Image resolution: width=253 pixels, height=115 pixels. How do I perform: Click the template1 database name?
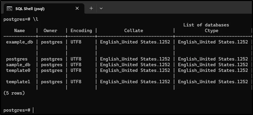[18, 82]
